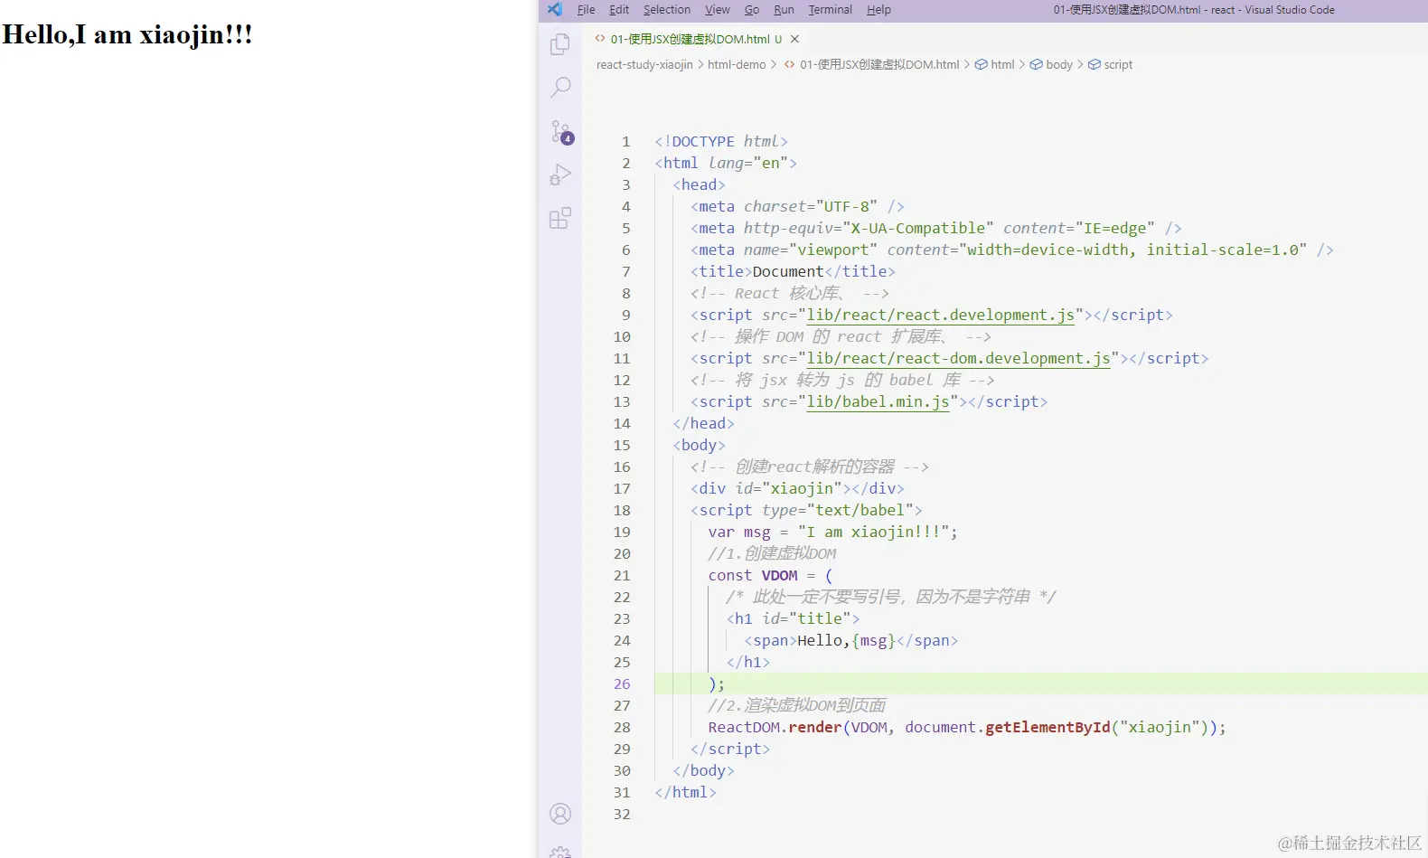This screenshot has height=858, width=1428.
Task: Open the Run and Debug view
Action: pos(560,174)
